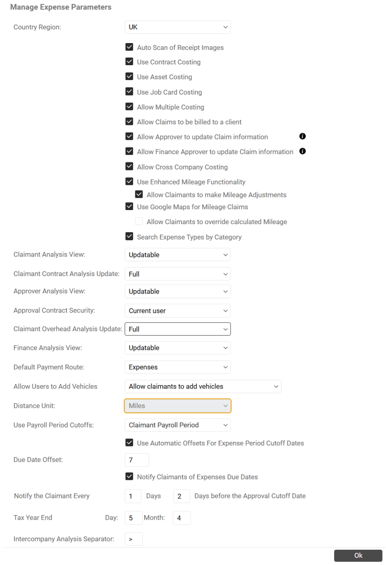Enable Allow Claimants to override calculated Mileage
This screenshot has width=386, height=565.
click(139, 221)
